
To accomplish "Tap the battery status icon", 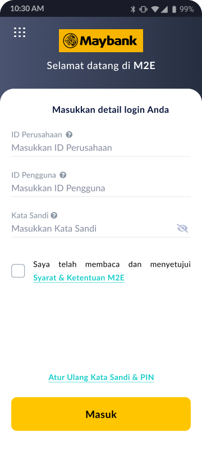I will [x=174, y=9].
